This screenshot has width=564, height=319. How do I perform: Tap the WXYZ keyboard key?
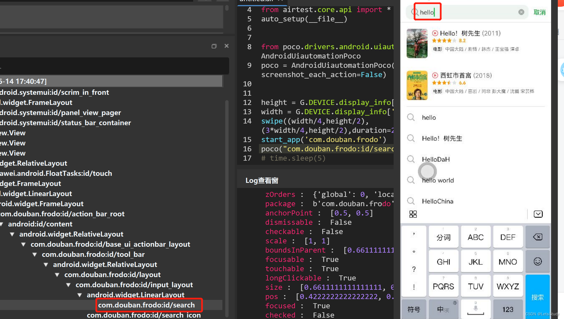[x=508, y=286]
